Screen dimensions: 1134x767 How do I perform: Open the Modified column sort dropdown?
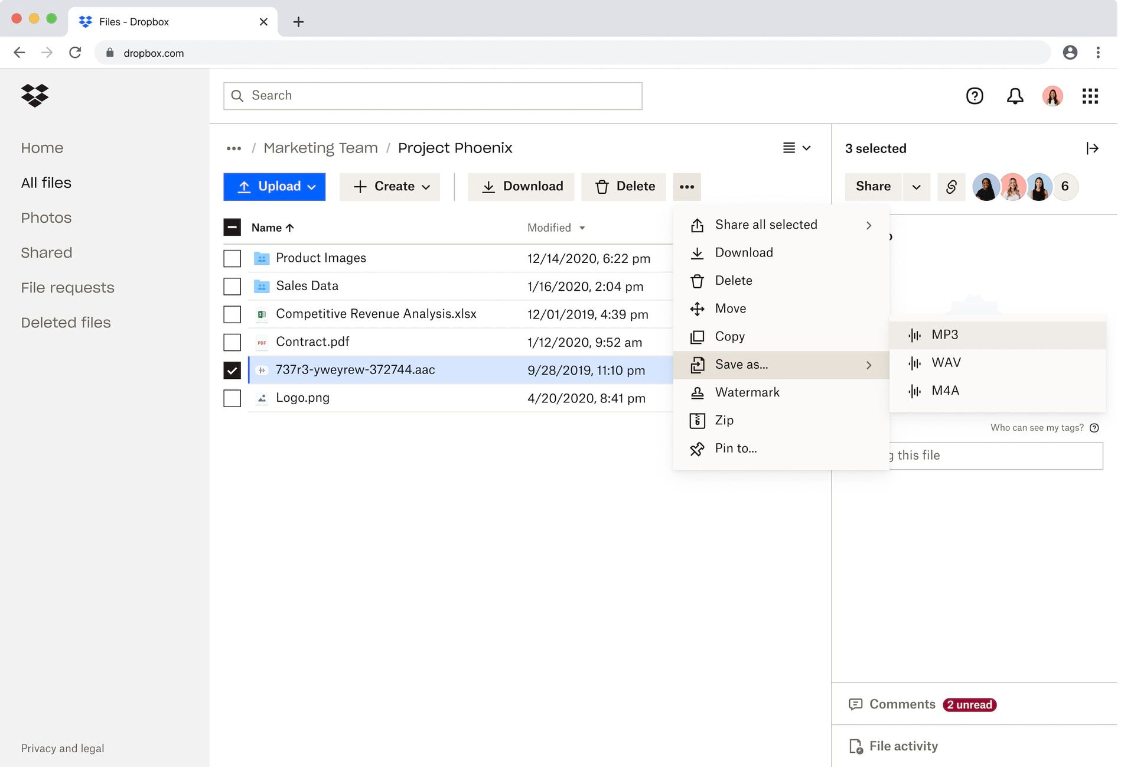click(x=582, y=227)
